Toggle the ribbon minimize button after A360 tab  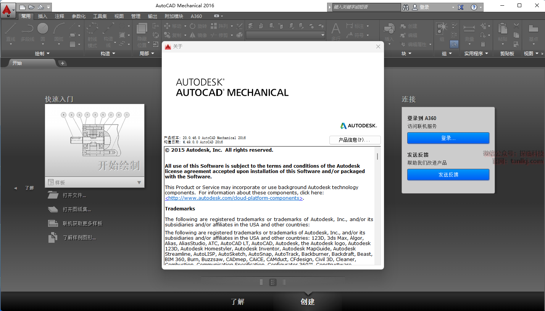pos(217,16)
